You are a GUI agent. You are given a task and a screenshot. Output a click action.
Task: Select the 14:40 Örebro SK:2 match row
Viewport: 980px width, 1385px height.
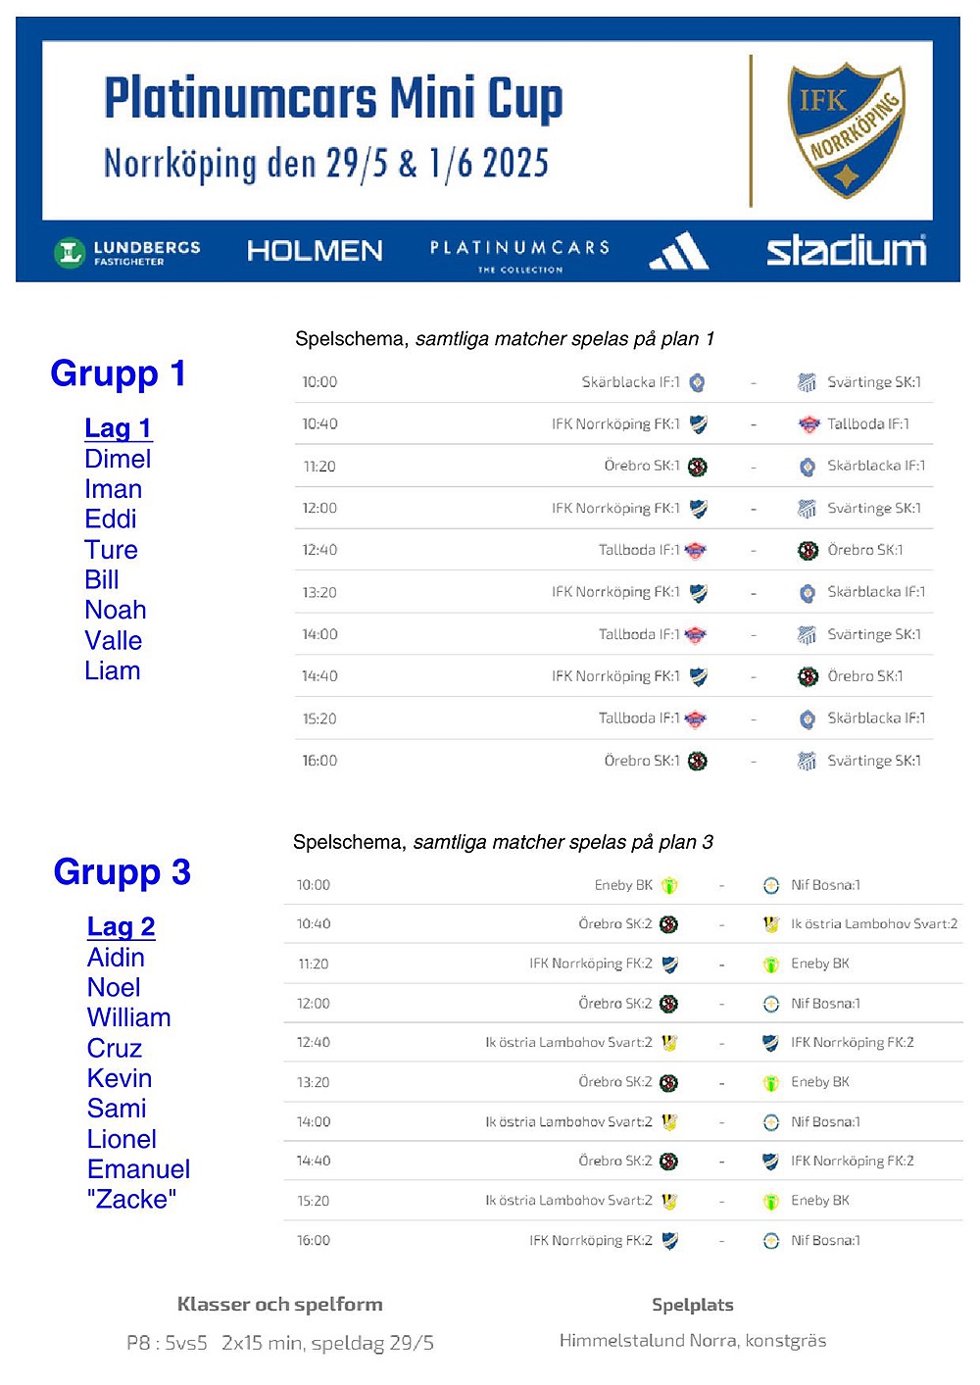coord(623,1161)
